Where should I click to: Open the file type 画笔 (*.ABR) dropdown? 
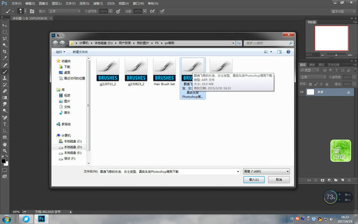(267, 171)
